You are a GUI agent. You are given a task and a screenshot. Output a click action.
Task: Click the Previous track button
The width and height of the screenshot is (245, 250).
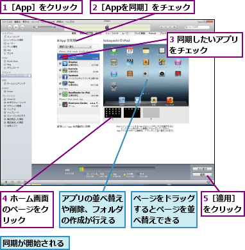tap(10, 27)
